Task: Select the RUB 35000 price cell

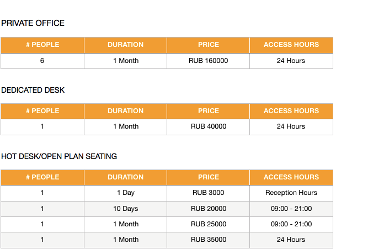Action: [208, 240]
